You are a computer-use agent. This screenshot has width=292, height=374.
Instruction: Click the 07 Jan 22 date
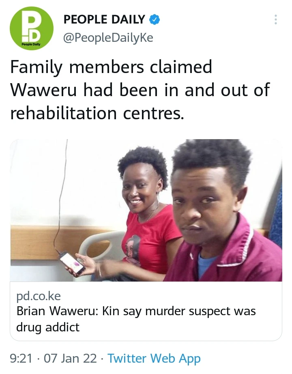click(71, 358)
